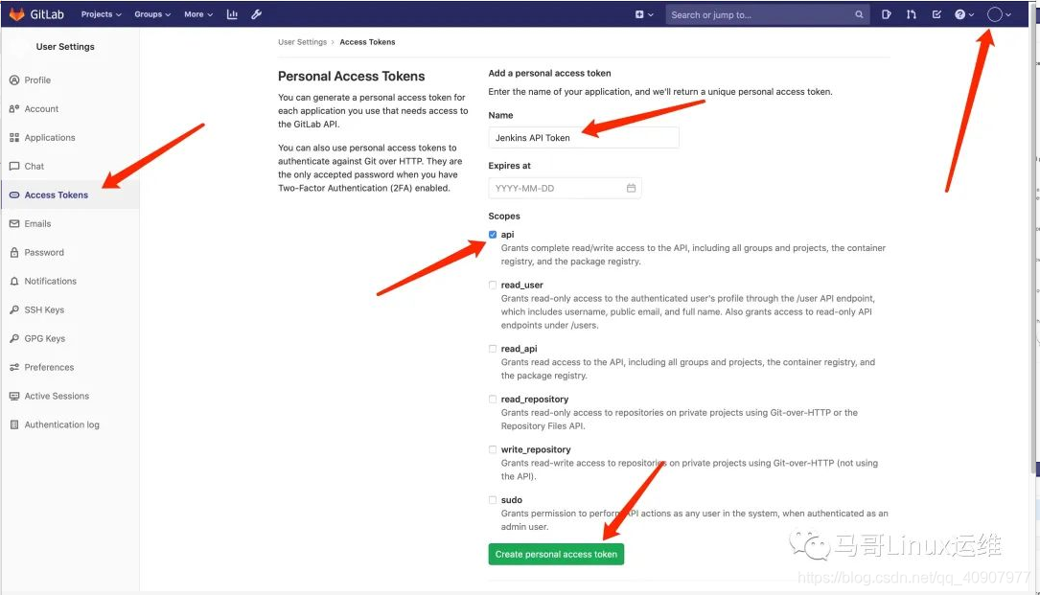
Task: Click the Profile icon in the sidebar
Action: [x=14, y=80]
